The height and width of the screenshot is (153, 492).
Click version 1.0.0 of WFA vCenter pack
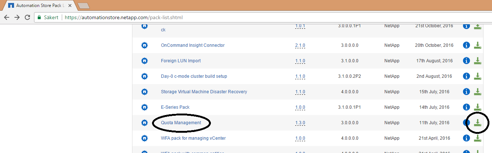[300, 138]
